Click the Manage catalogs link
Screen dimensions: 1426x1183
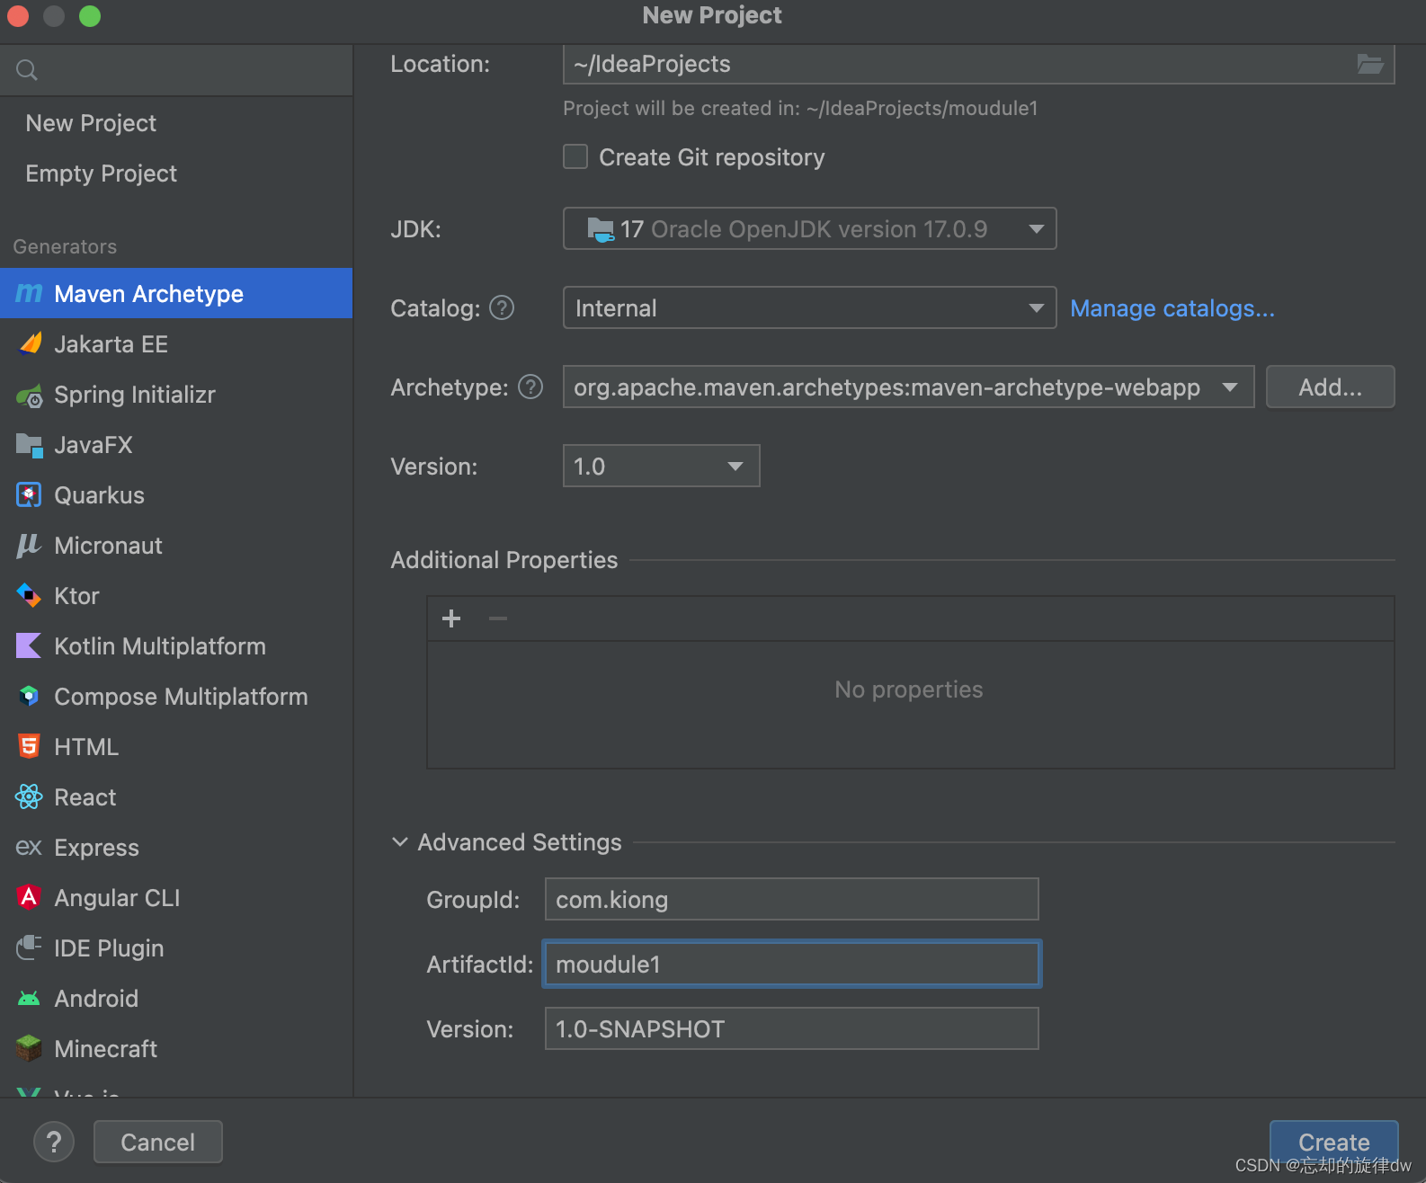(x=1172, y=308)
